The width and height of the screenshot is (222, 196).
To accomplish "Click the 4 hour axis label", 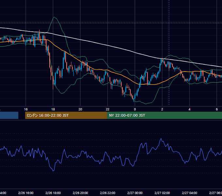I will coord(189,109).
